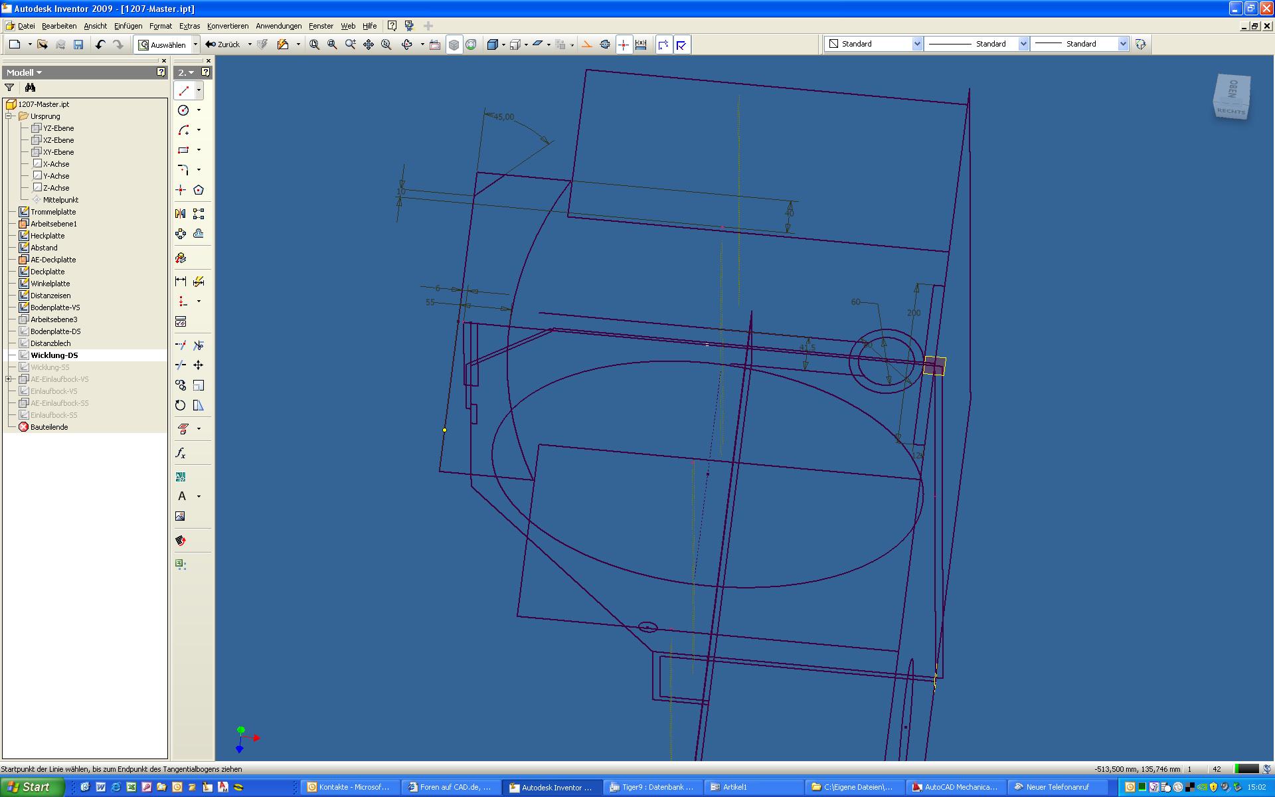Screen dimensions: 1275x797
Task: Collapse the Ursprung folder node
Action: coord(9,116)
